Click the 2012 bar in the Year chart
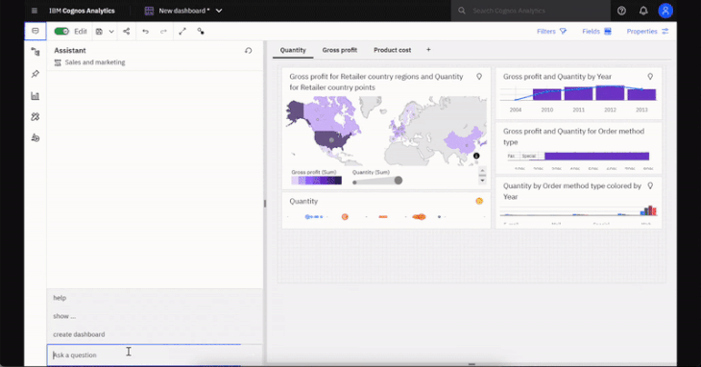701x367 pixels. click(x=610, y=93)
